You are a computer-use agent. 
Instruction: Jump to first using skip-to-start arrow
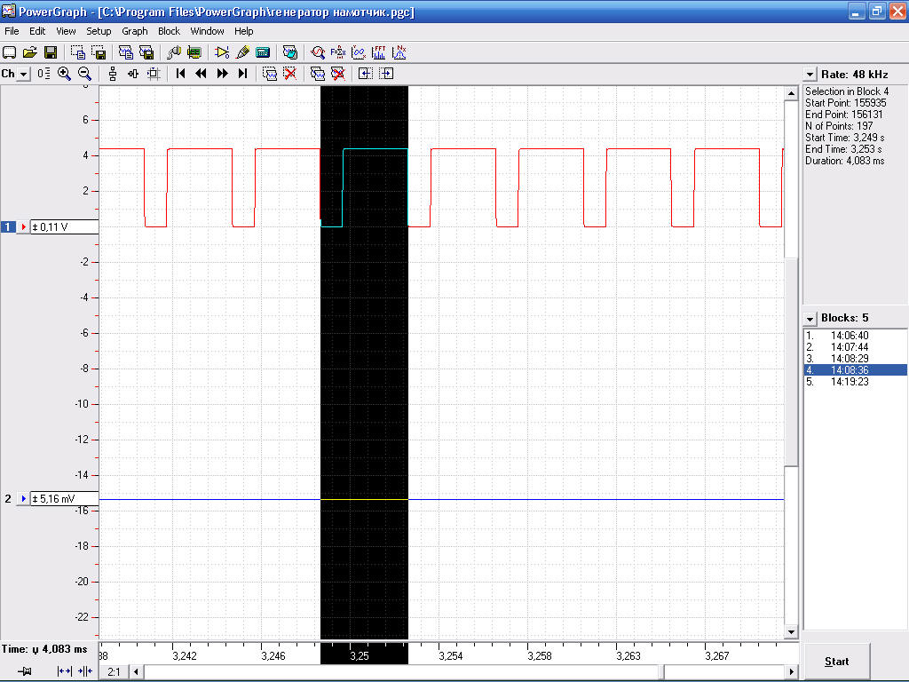[181, 74]
